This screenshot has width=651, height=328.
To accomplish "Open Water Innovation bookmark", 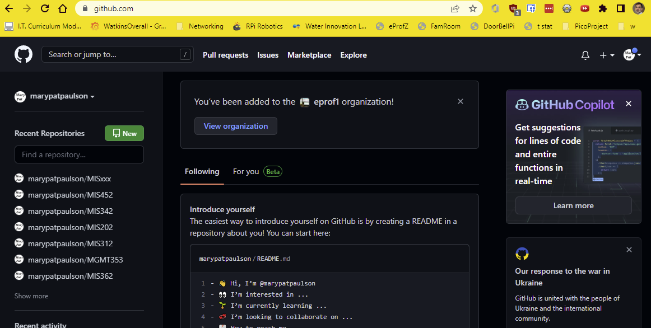I will (329, 26).
